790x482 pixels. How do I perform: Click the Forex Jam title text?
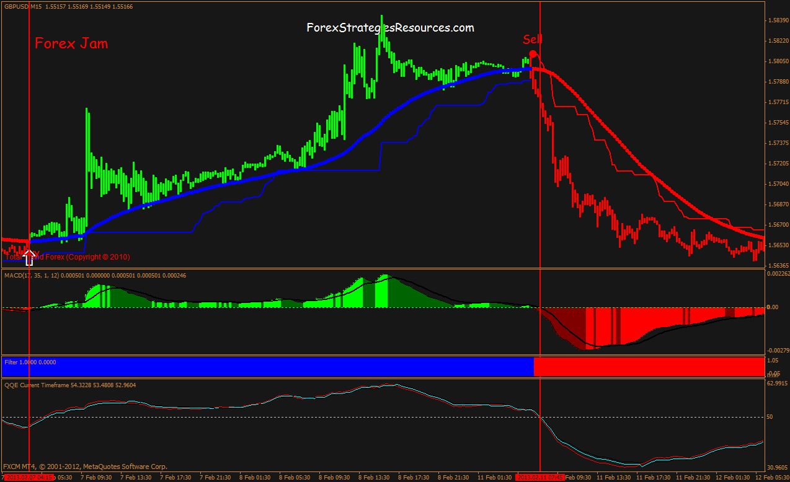coord(70,43)
